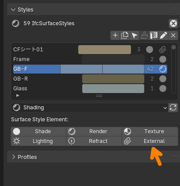Image resolution: width=180 pixels, height=186 pixels.
Task: Click the Texture element button
Action: click(150, 132)
